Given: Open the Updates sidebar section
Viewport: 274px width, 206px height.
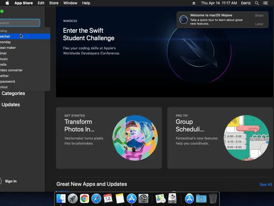Looking at the screenshot, I should pyautogui.click(x=11, y=105).
